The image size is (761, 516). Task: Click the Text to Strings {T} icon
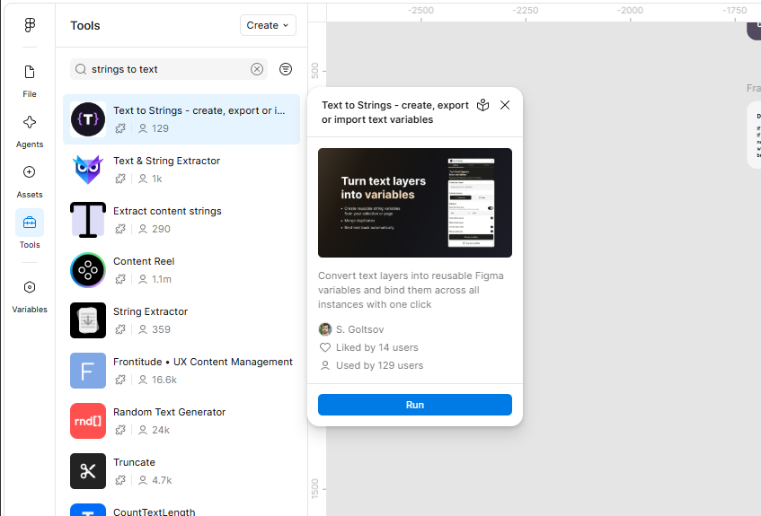[x=88, y=119]
